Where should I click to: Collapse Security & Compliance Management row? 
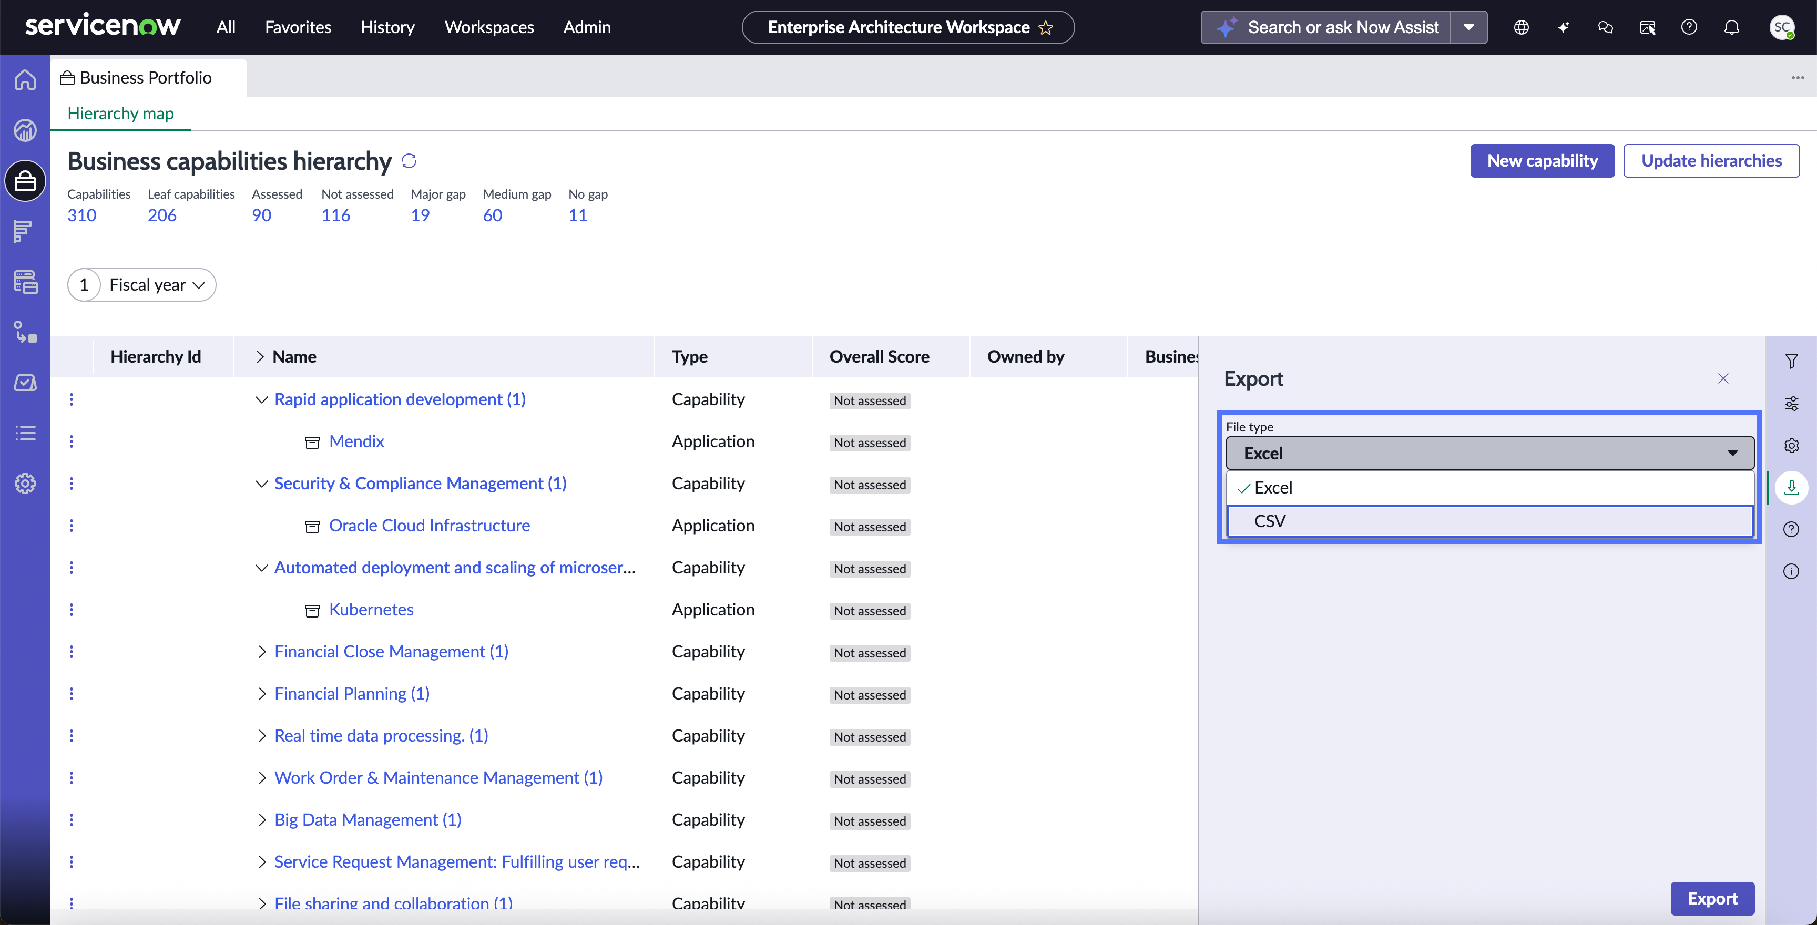click(x=261, y=484)
